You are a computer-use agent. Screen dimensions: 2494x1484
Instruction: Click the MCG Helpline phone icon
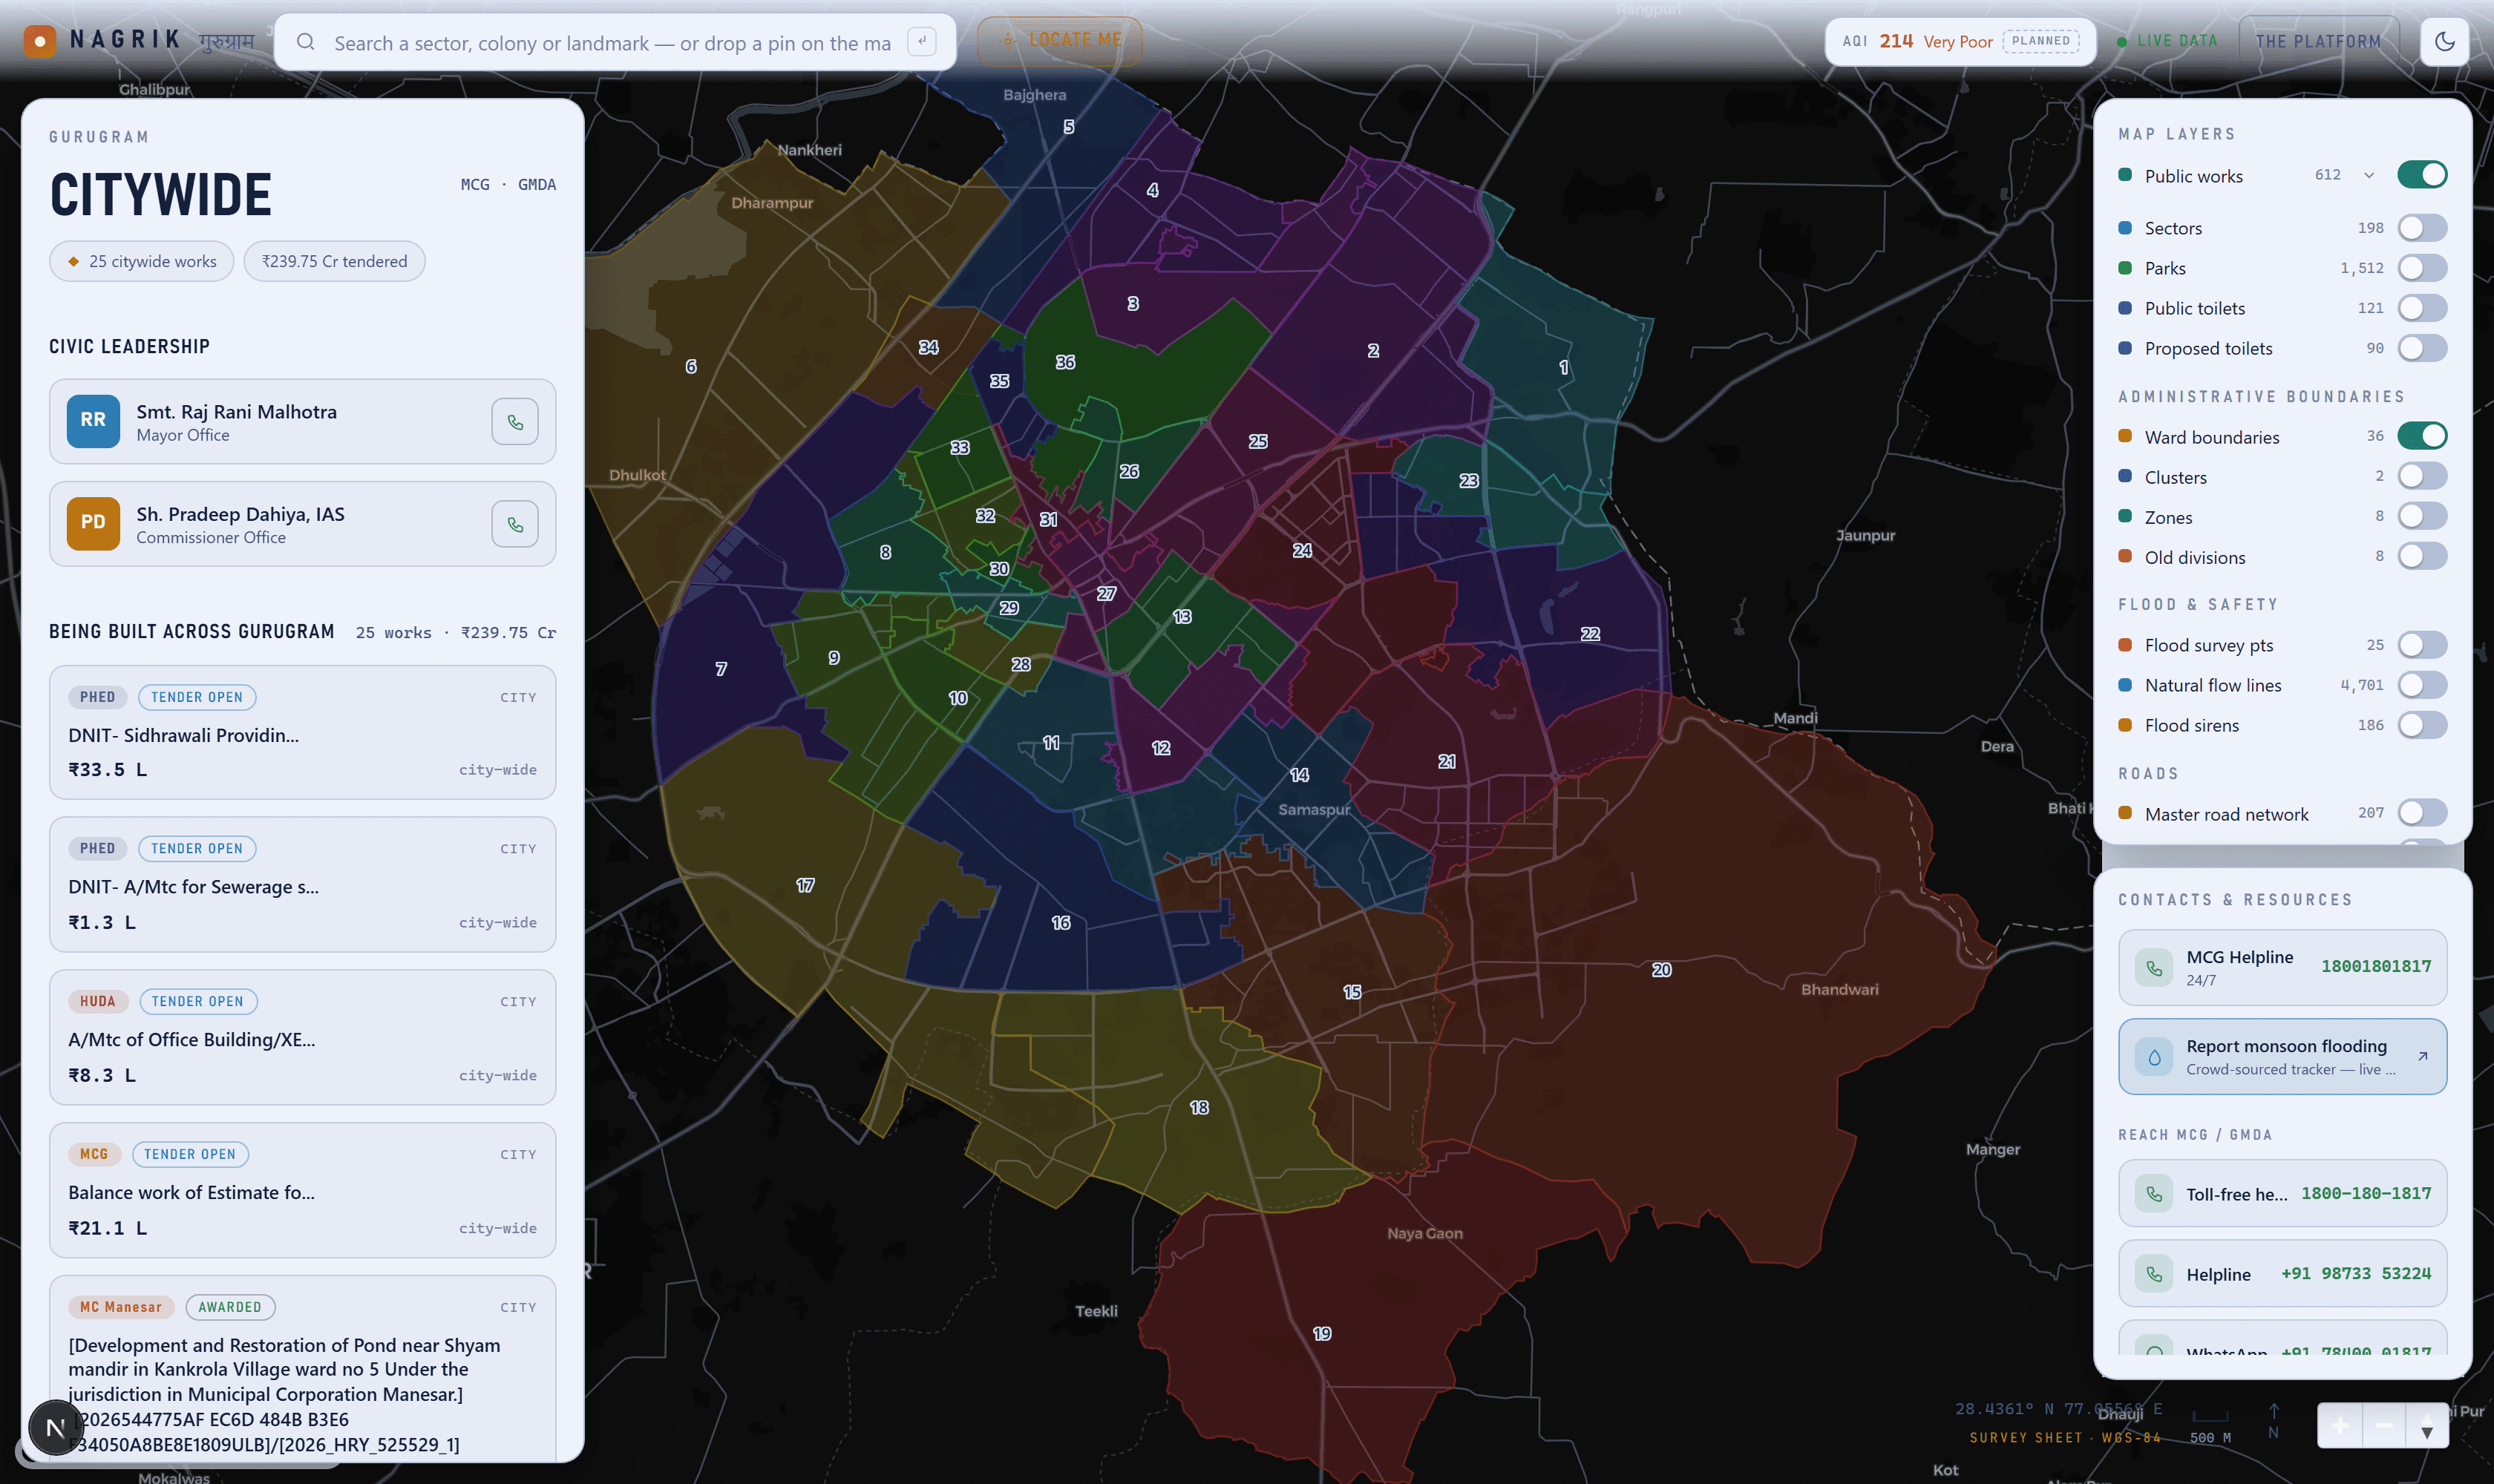click(x=2154, y=967)
